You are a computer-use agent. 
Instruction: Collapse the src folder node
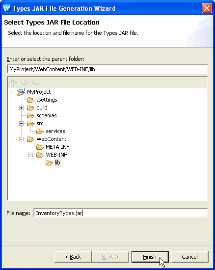click(21, 123)
